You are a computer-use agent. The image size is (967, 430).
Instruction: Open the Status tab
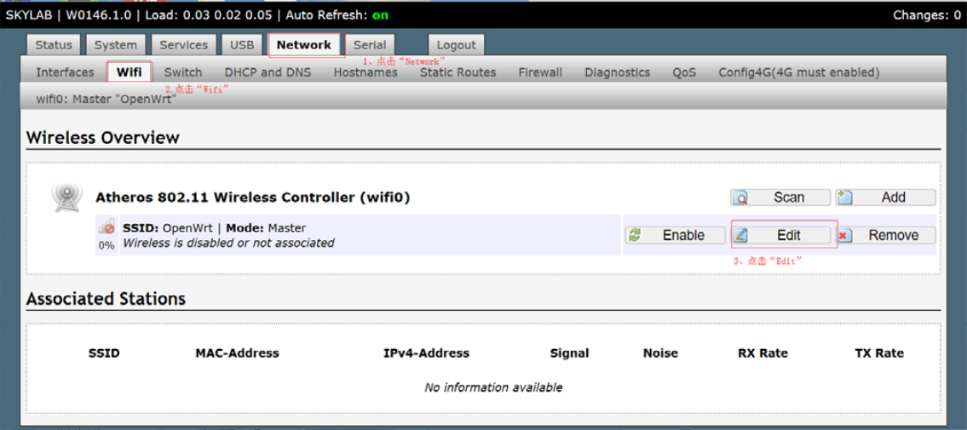54,45
